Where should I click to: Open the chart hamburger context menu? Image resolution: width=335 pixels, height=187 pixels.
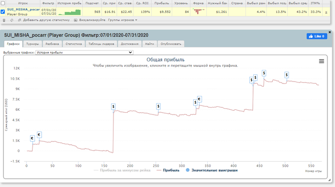tap(321, 61)
